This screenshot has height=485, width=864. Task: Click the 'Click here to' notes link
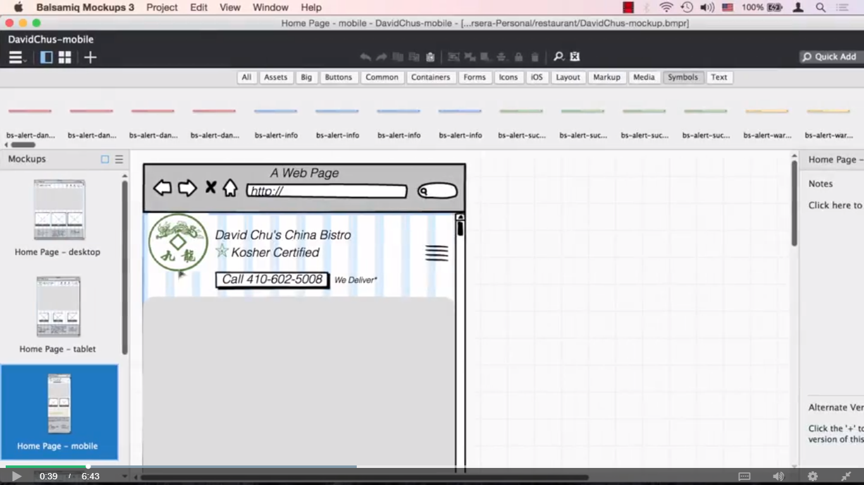click(834, 205)
